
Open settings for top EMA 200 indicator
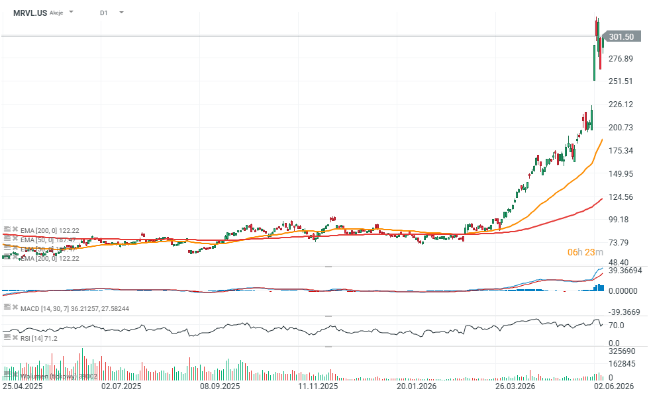point(7,229)
